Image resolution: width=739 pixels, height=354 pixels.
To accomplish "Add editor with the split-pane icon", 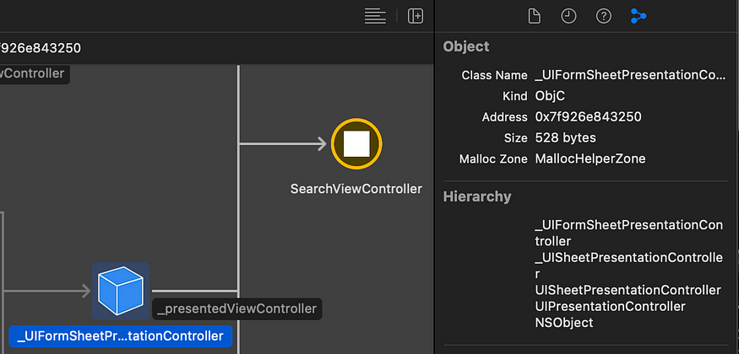I will tap(416, 16).
